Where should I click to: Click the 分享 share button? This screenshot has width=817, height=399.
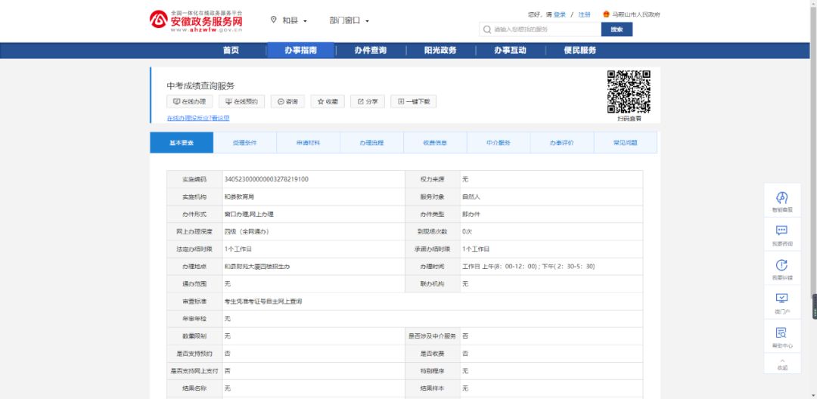click(x=368, y=101)
